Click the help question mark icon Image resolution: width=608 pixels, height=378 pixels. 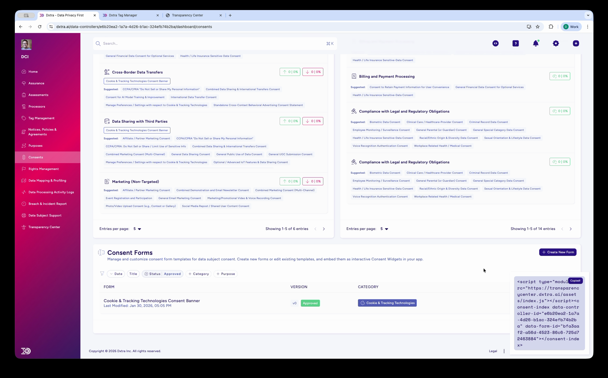(515, 43)
